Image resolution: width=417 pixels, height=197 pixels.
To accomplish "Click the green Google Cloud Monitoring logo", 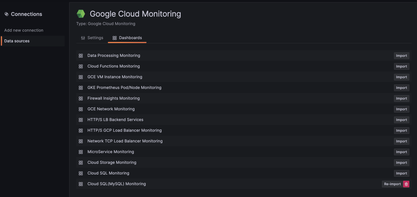I will (81, 14).
